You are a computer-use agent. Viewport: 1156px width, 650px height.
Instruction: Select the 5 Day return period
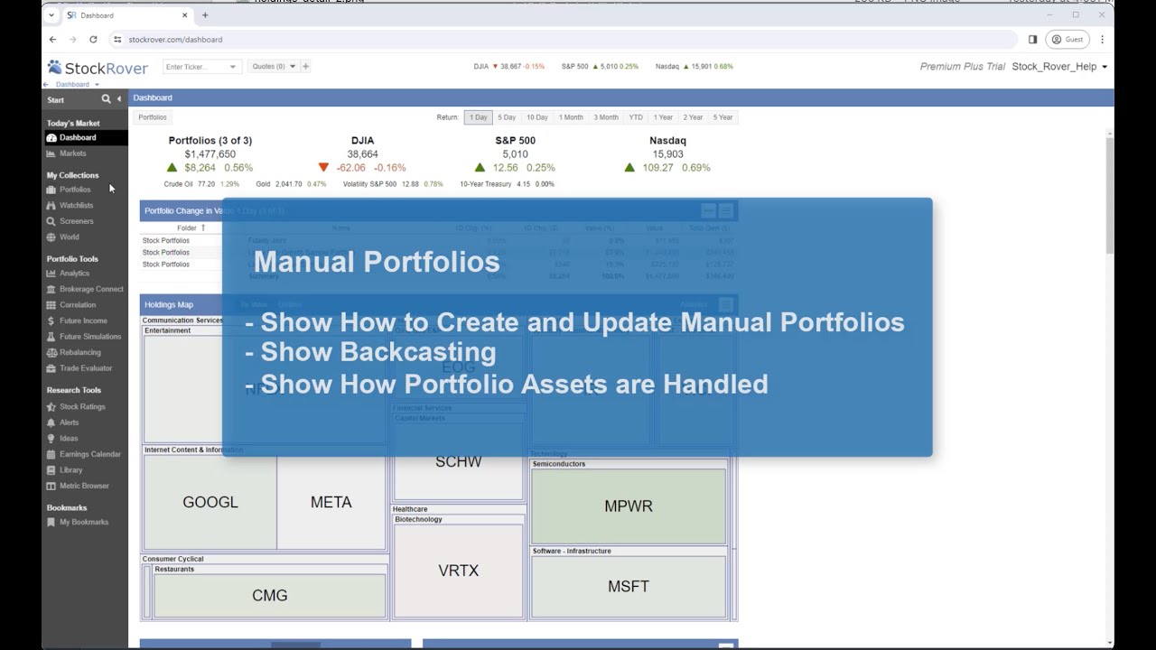click(x=508, y=117)
